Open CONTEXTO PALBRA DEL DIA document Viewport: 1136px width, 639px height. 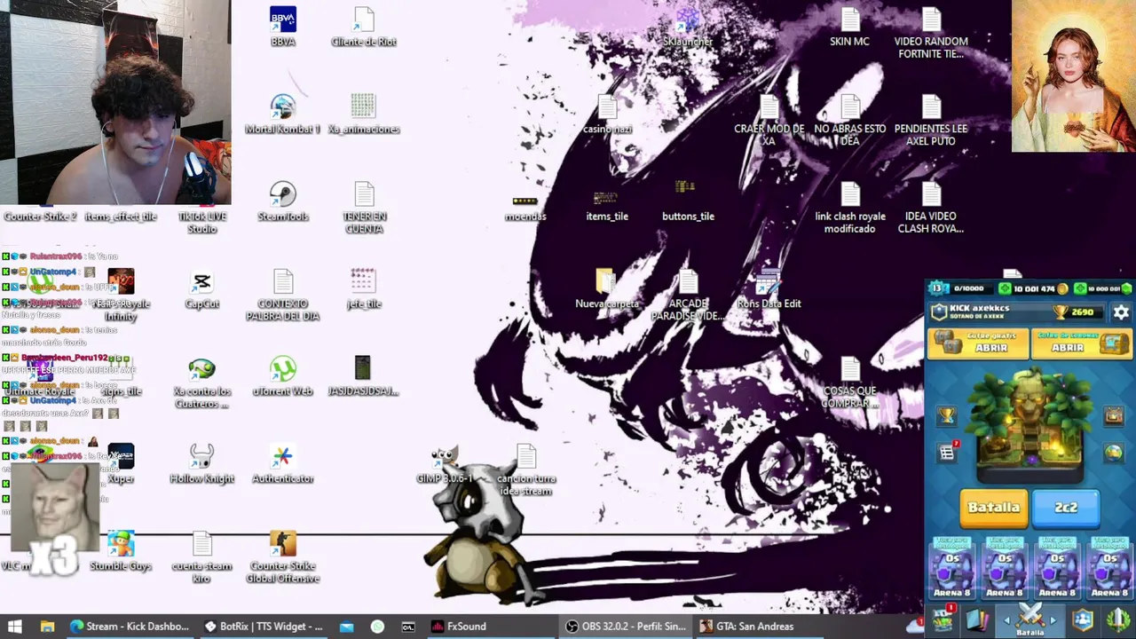283,295
